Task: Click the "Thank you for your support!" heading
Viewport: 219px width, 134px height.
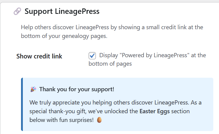Action: coord(77,89)
